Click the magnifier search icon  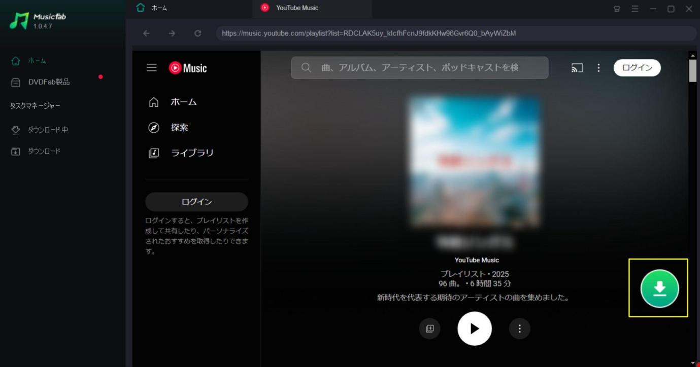tap(306, 68)
